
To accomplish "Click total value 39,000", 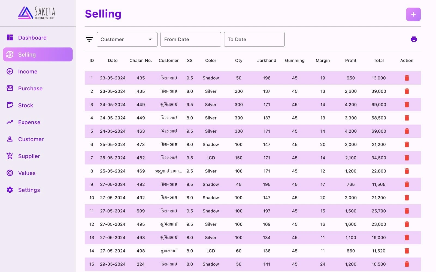I will [379, 91].
